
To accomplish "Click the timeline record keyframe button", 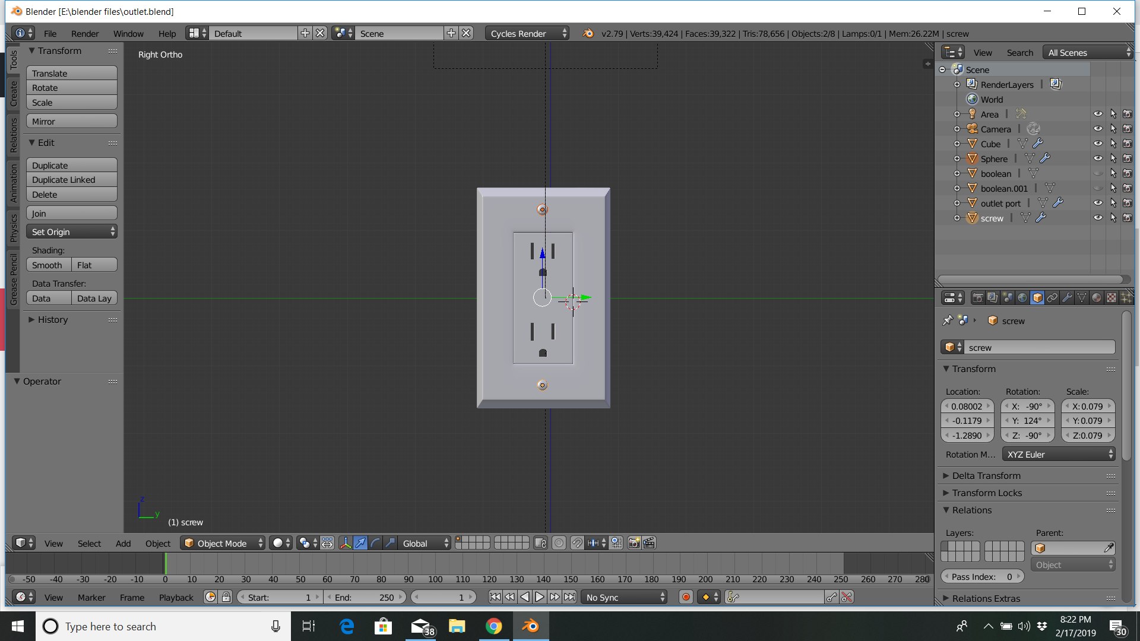I will click(686, 597).
